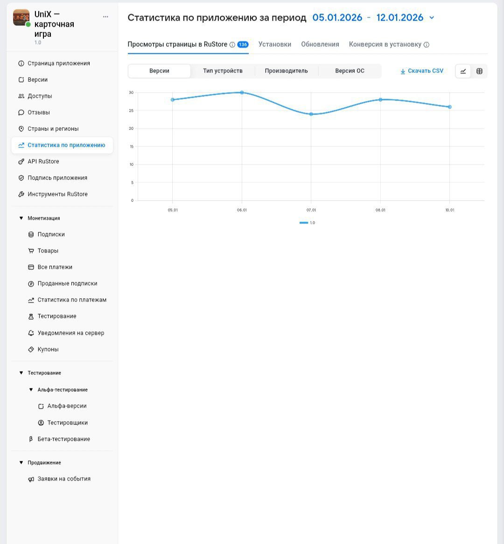Collapse the Альфа-тестирование subsection
The width and height of the screenshot is (504, 544).
coord(31,390)
